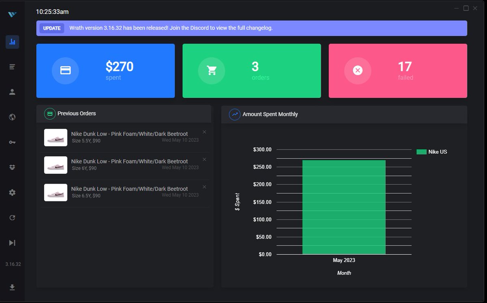Click the 'Size 6Y, $90' text
The width and height of the screenshot is (487, 303).
pyautogui.click(x=84, y=168)
